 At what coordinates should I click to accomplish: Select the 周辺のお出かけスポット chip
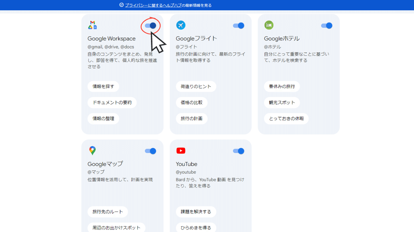[x=116, y=228]
